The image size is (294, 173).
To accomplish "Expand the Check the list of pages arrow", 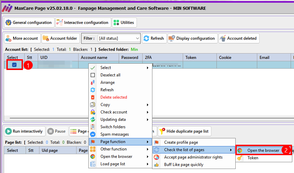I will pos(231,150).
